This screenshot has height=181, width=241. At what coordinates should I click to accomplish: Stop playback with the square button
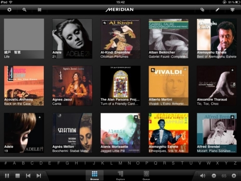pyautogui.click(x=17, y=176)
